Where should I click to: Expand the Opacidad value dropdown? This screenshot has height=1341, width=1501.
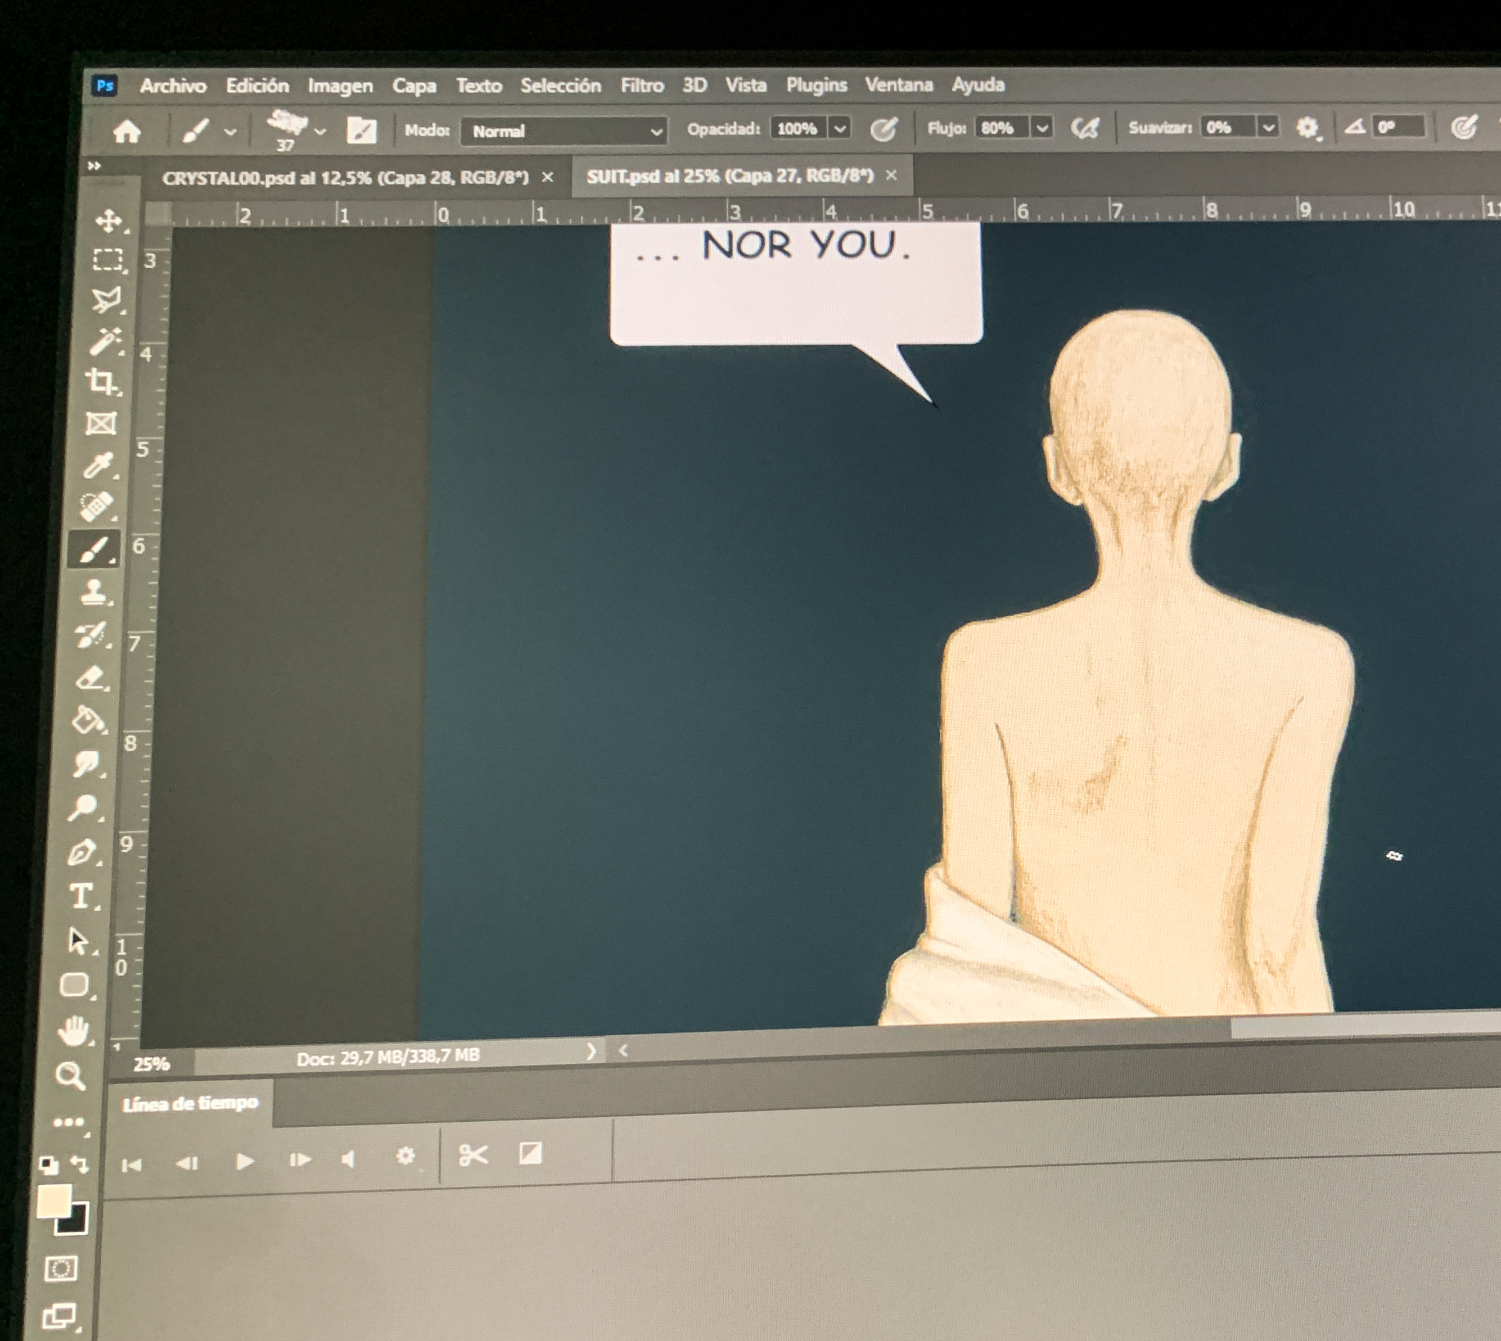point(840,129)
